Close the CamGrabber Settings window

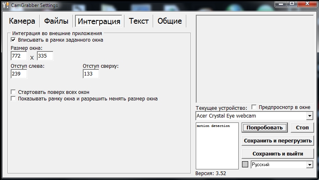pos(308,4)
